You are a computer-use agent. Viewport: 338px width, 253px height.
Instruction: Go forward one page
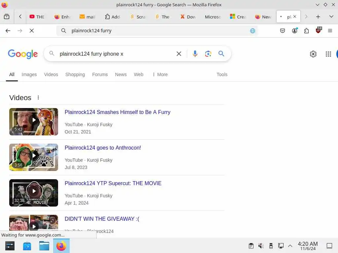[20, 31]
